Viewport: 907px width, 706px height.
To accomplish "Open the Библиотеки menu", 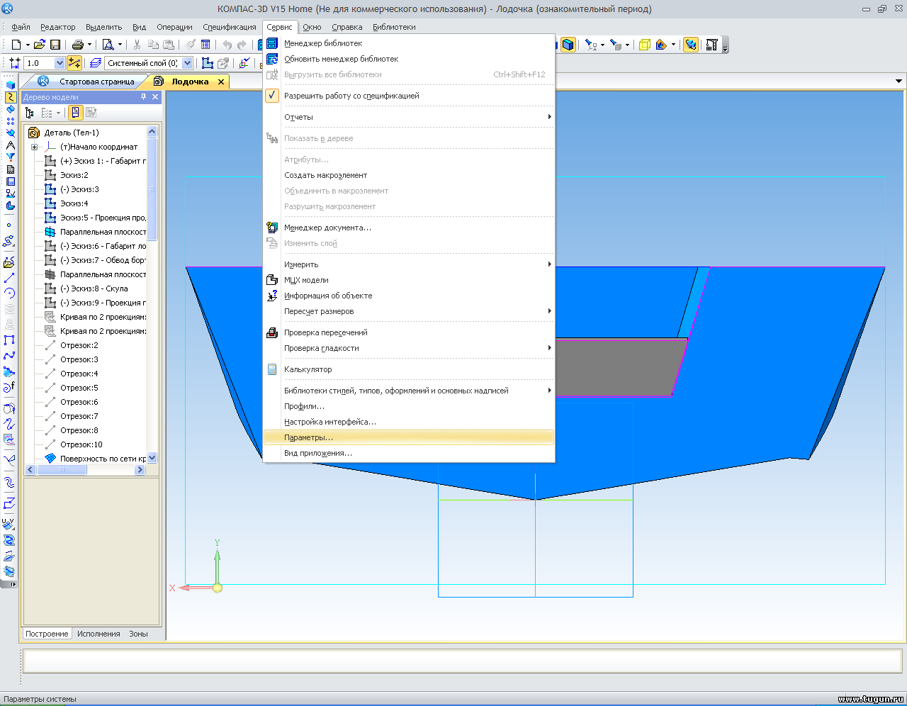I will 394,27.
